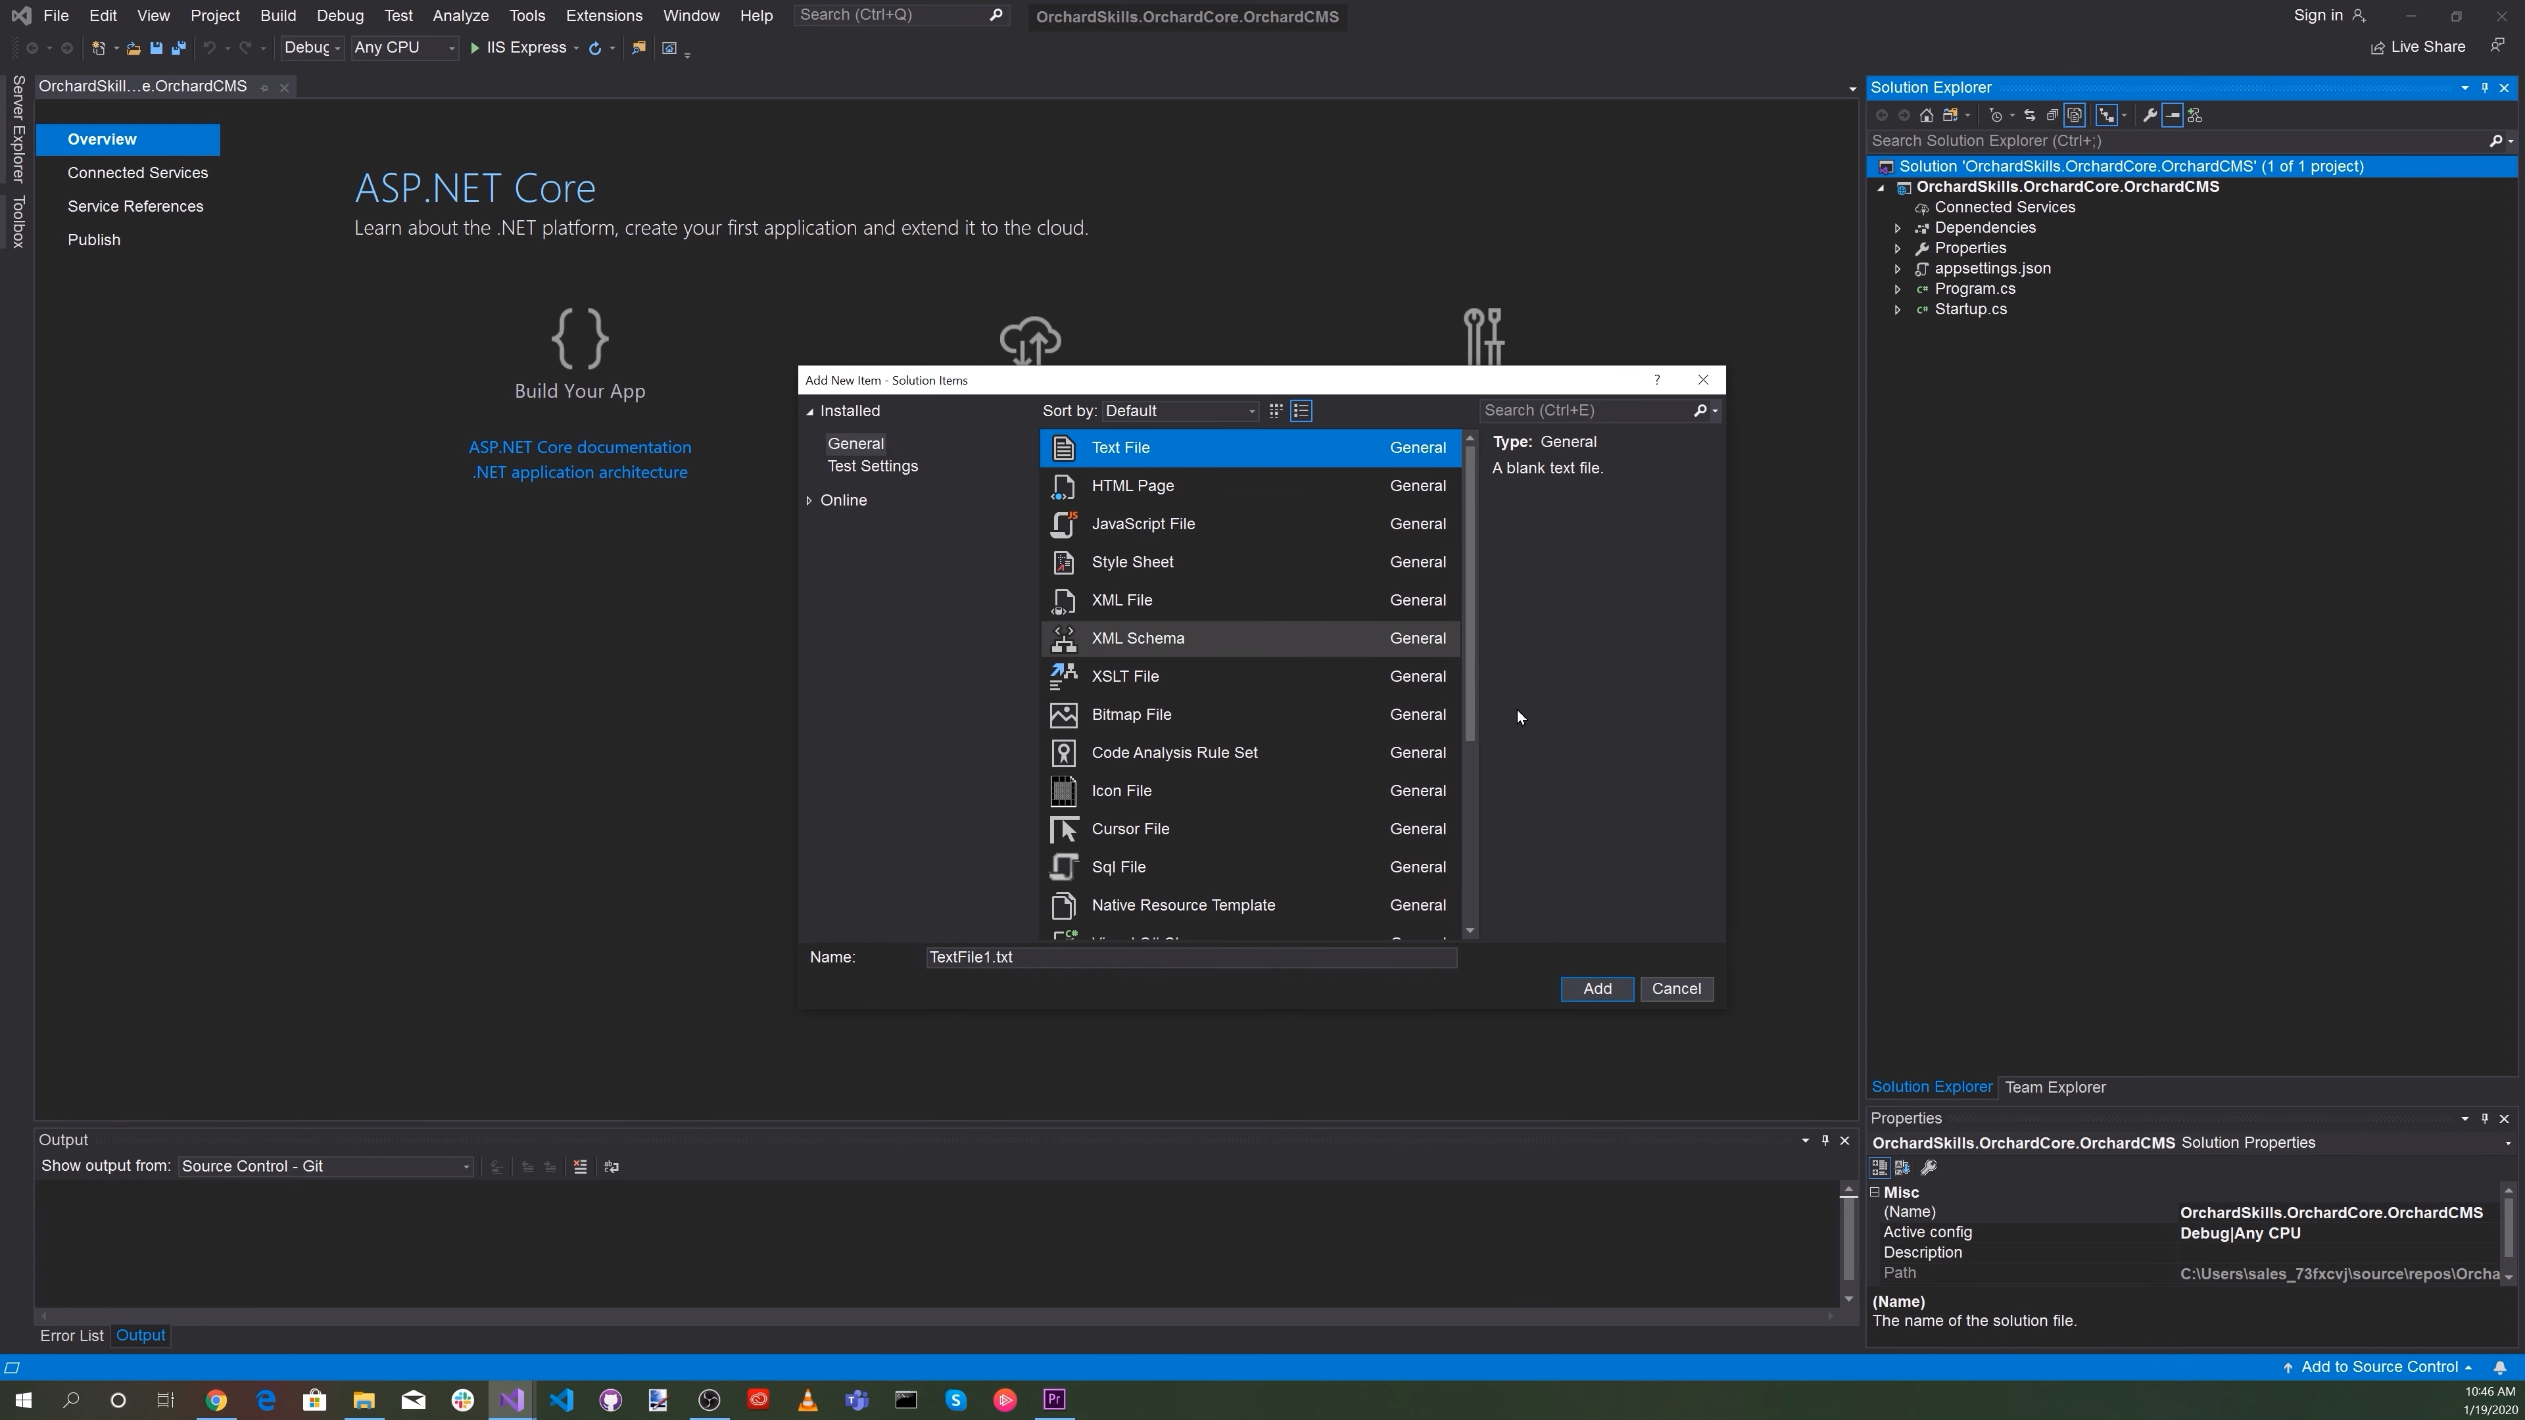The width and height of the screenshot is (2525, 1420).
Task: Click Sign in at top right
Action: tap(2329, 16)
